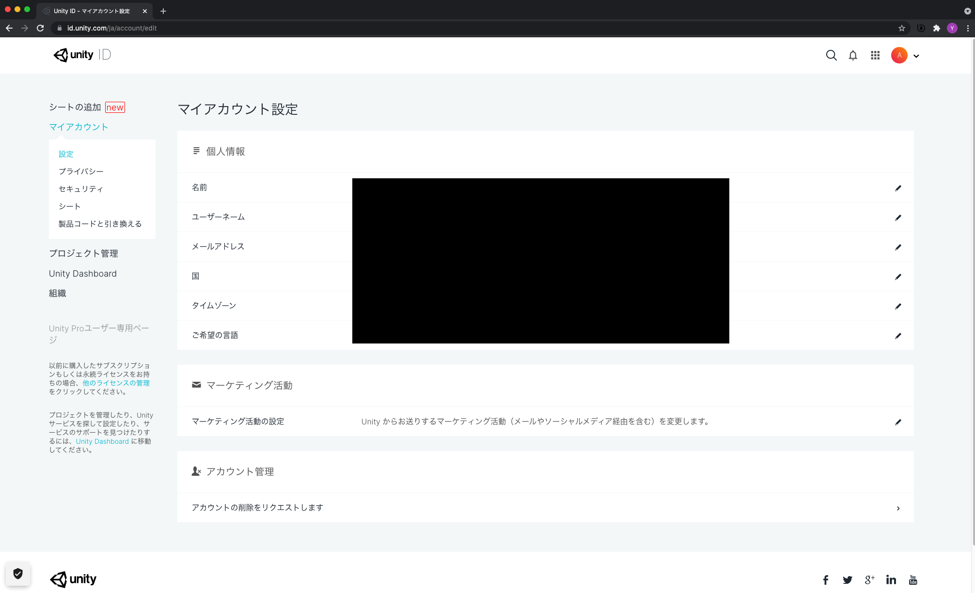Select マイアカウント in sidebar

79,127
